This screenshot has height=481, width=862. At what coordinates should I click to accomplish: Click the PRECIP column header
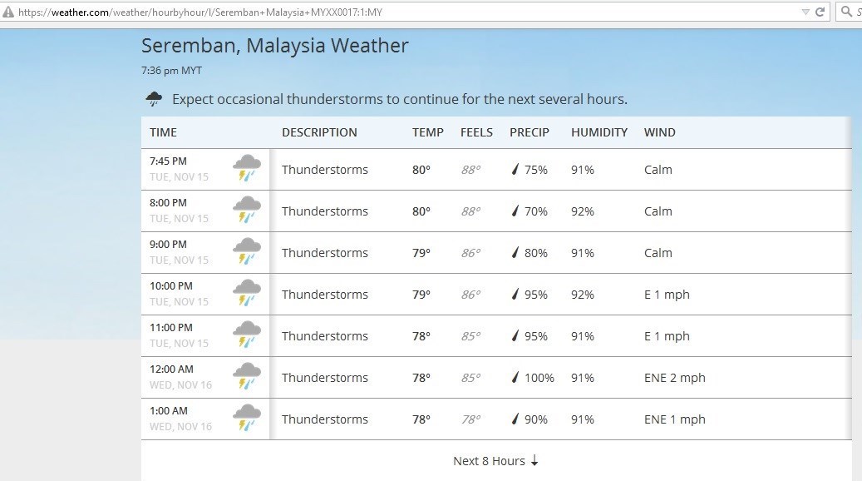[530, 132]
